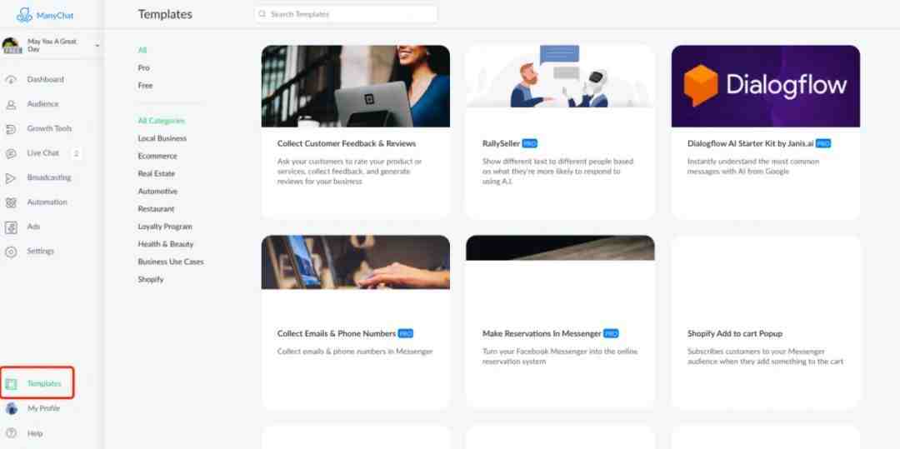Select the Ecommerce category
Image resolution: width=900 pixels, height=449 pixels.
[x=157, y=156]
